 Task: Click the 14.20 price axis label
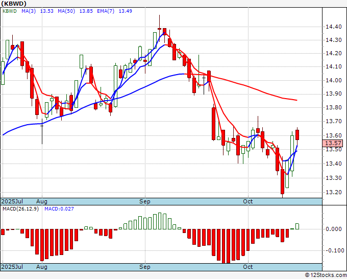334,53
